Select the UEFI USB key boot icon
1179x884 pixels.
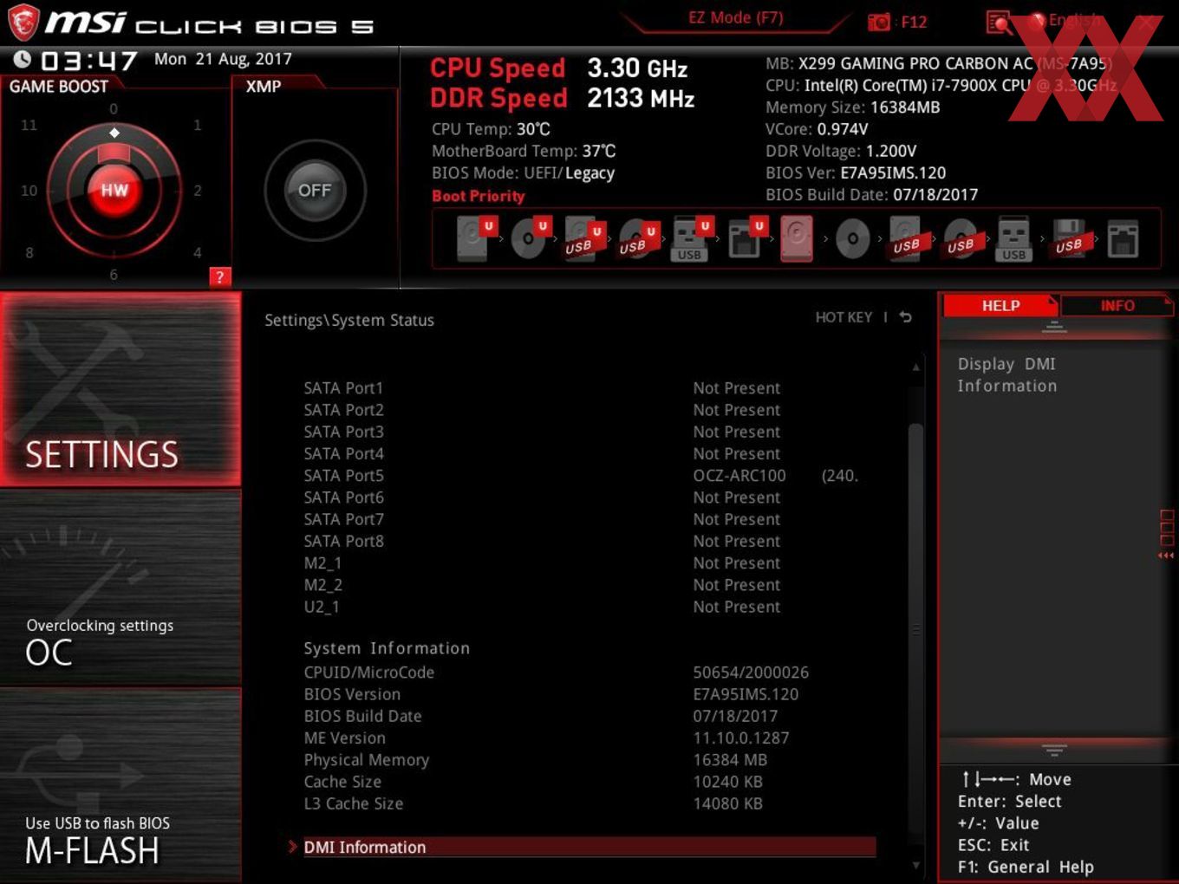[690, 239]
